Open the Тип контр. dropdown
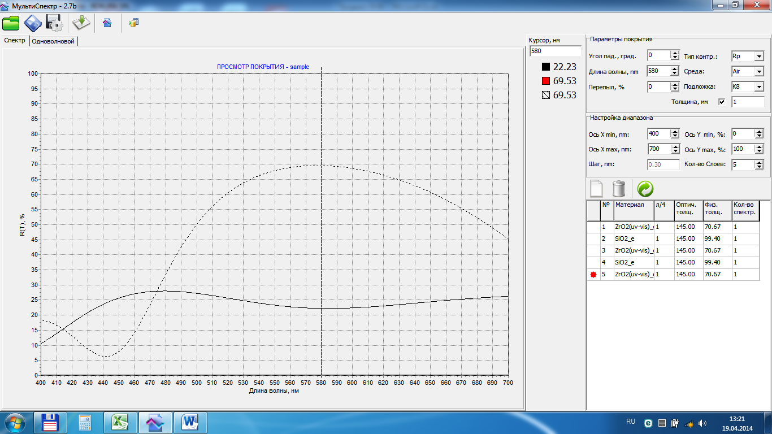This screenshot has height=434, width=772. tap(758, 56)
